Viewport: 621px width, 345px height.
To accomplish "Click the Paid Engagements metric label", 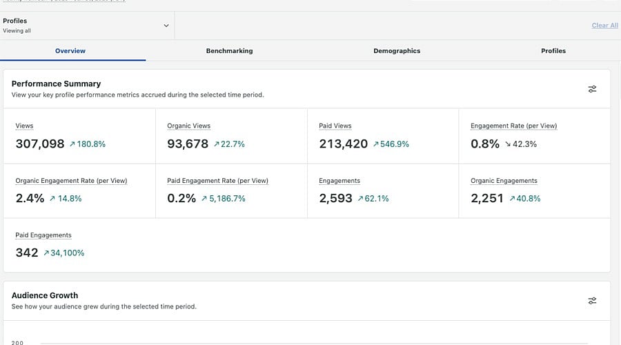I will point(43,235).
